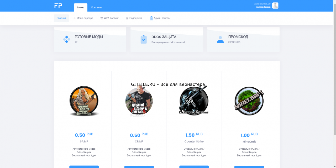This screenshot has width=336, height=168.
Task: Open Меню сервера section
Action: pos(83,18)
